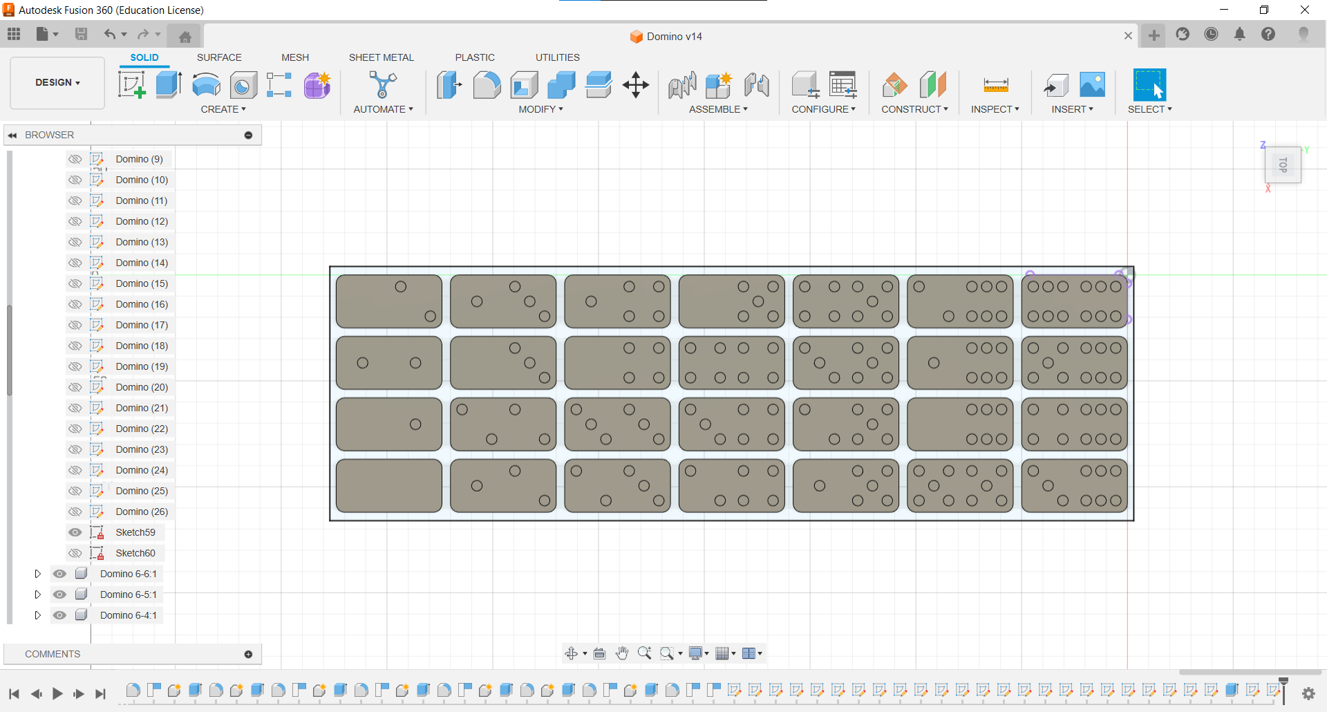1327x712 pixels.
Task: Hide Sketch59 using its eye icon
Action: point(75,532)
